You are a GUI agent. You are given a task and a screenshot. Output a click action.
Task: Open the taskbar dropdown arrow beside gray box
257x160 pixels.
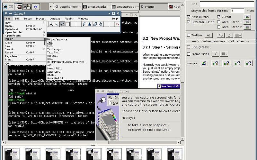point(51,7)
